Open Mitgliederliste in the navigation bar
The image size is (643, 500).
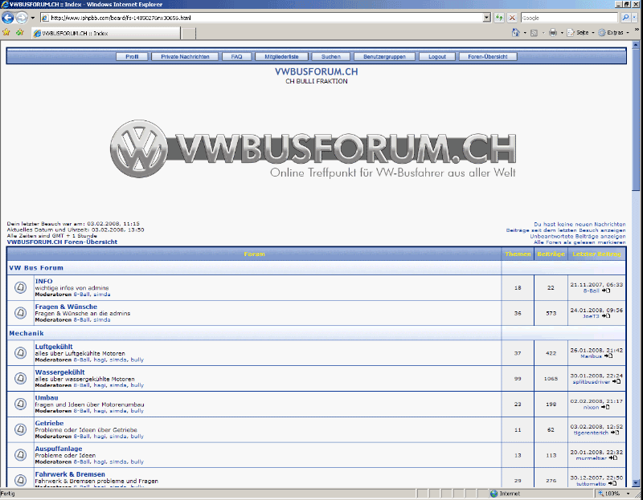pos(281,56)
